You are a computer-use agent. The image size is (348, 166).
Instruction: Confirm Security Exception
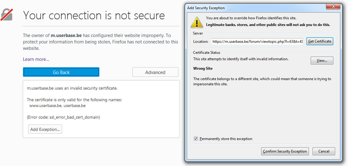[x=285, y=151]
